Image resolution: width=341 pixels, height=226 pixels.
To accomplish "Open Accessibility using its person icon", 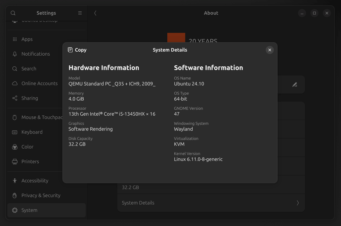I will [15, 180].
